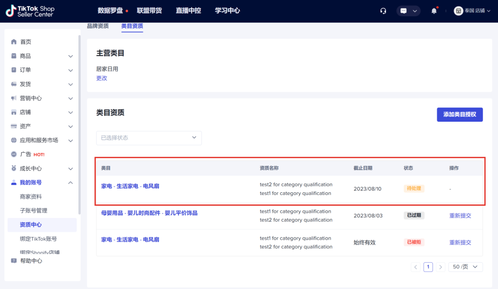Click the 商品 product icon
The height and width of the screenshot is (289, 498).
coord(14,56)
